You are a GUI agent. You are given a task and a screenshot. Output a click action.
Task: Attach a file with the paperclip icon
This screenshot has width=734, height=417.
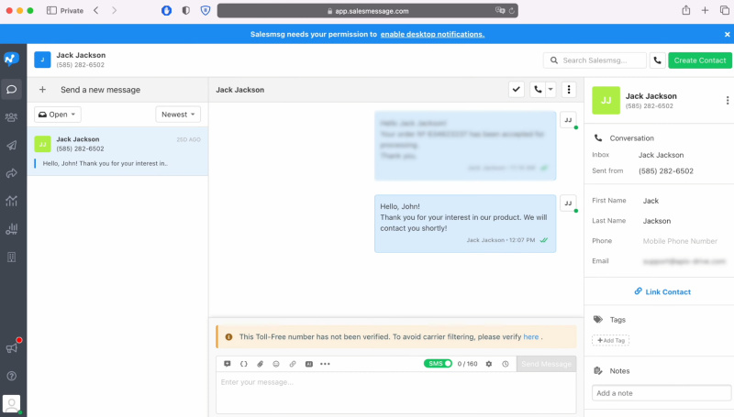pos(261,364)
